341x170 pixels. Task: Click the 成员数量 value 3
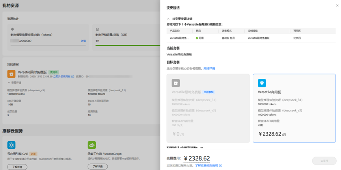[8, 115]
